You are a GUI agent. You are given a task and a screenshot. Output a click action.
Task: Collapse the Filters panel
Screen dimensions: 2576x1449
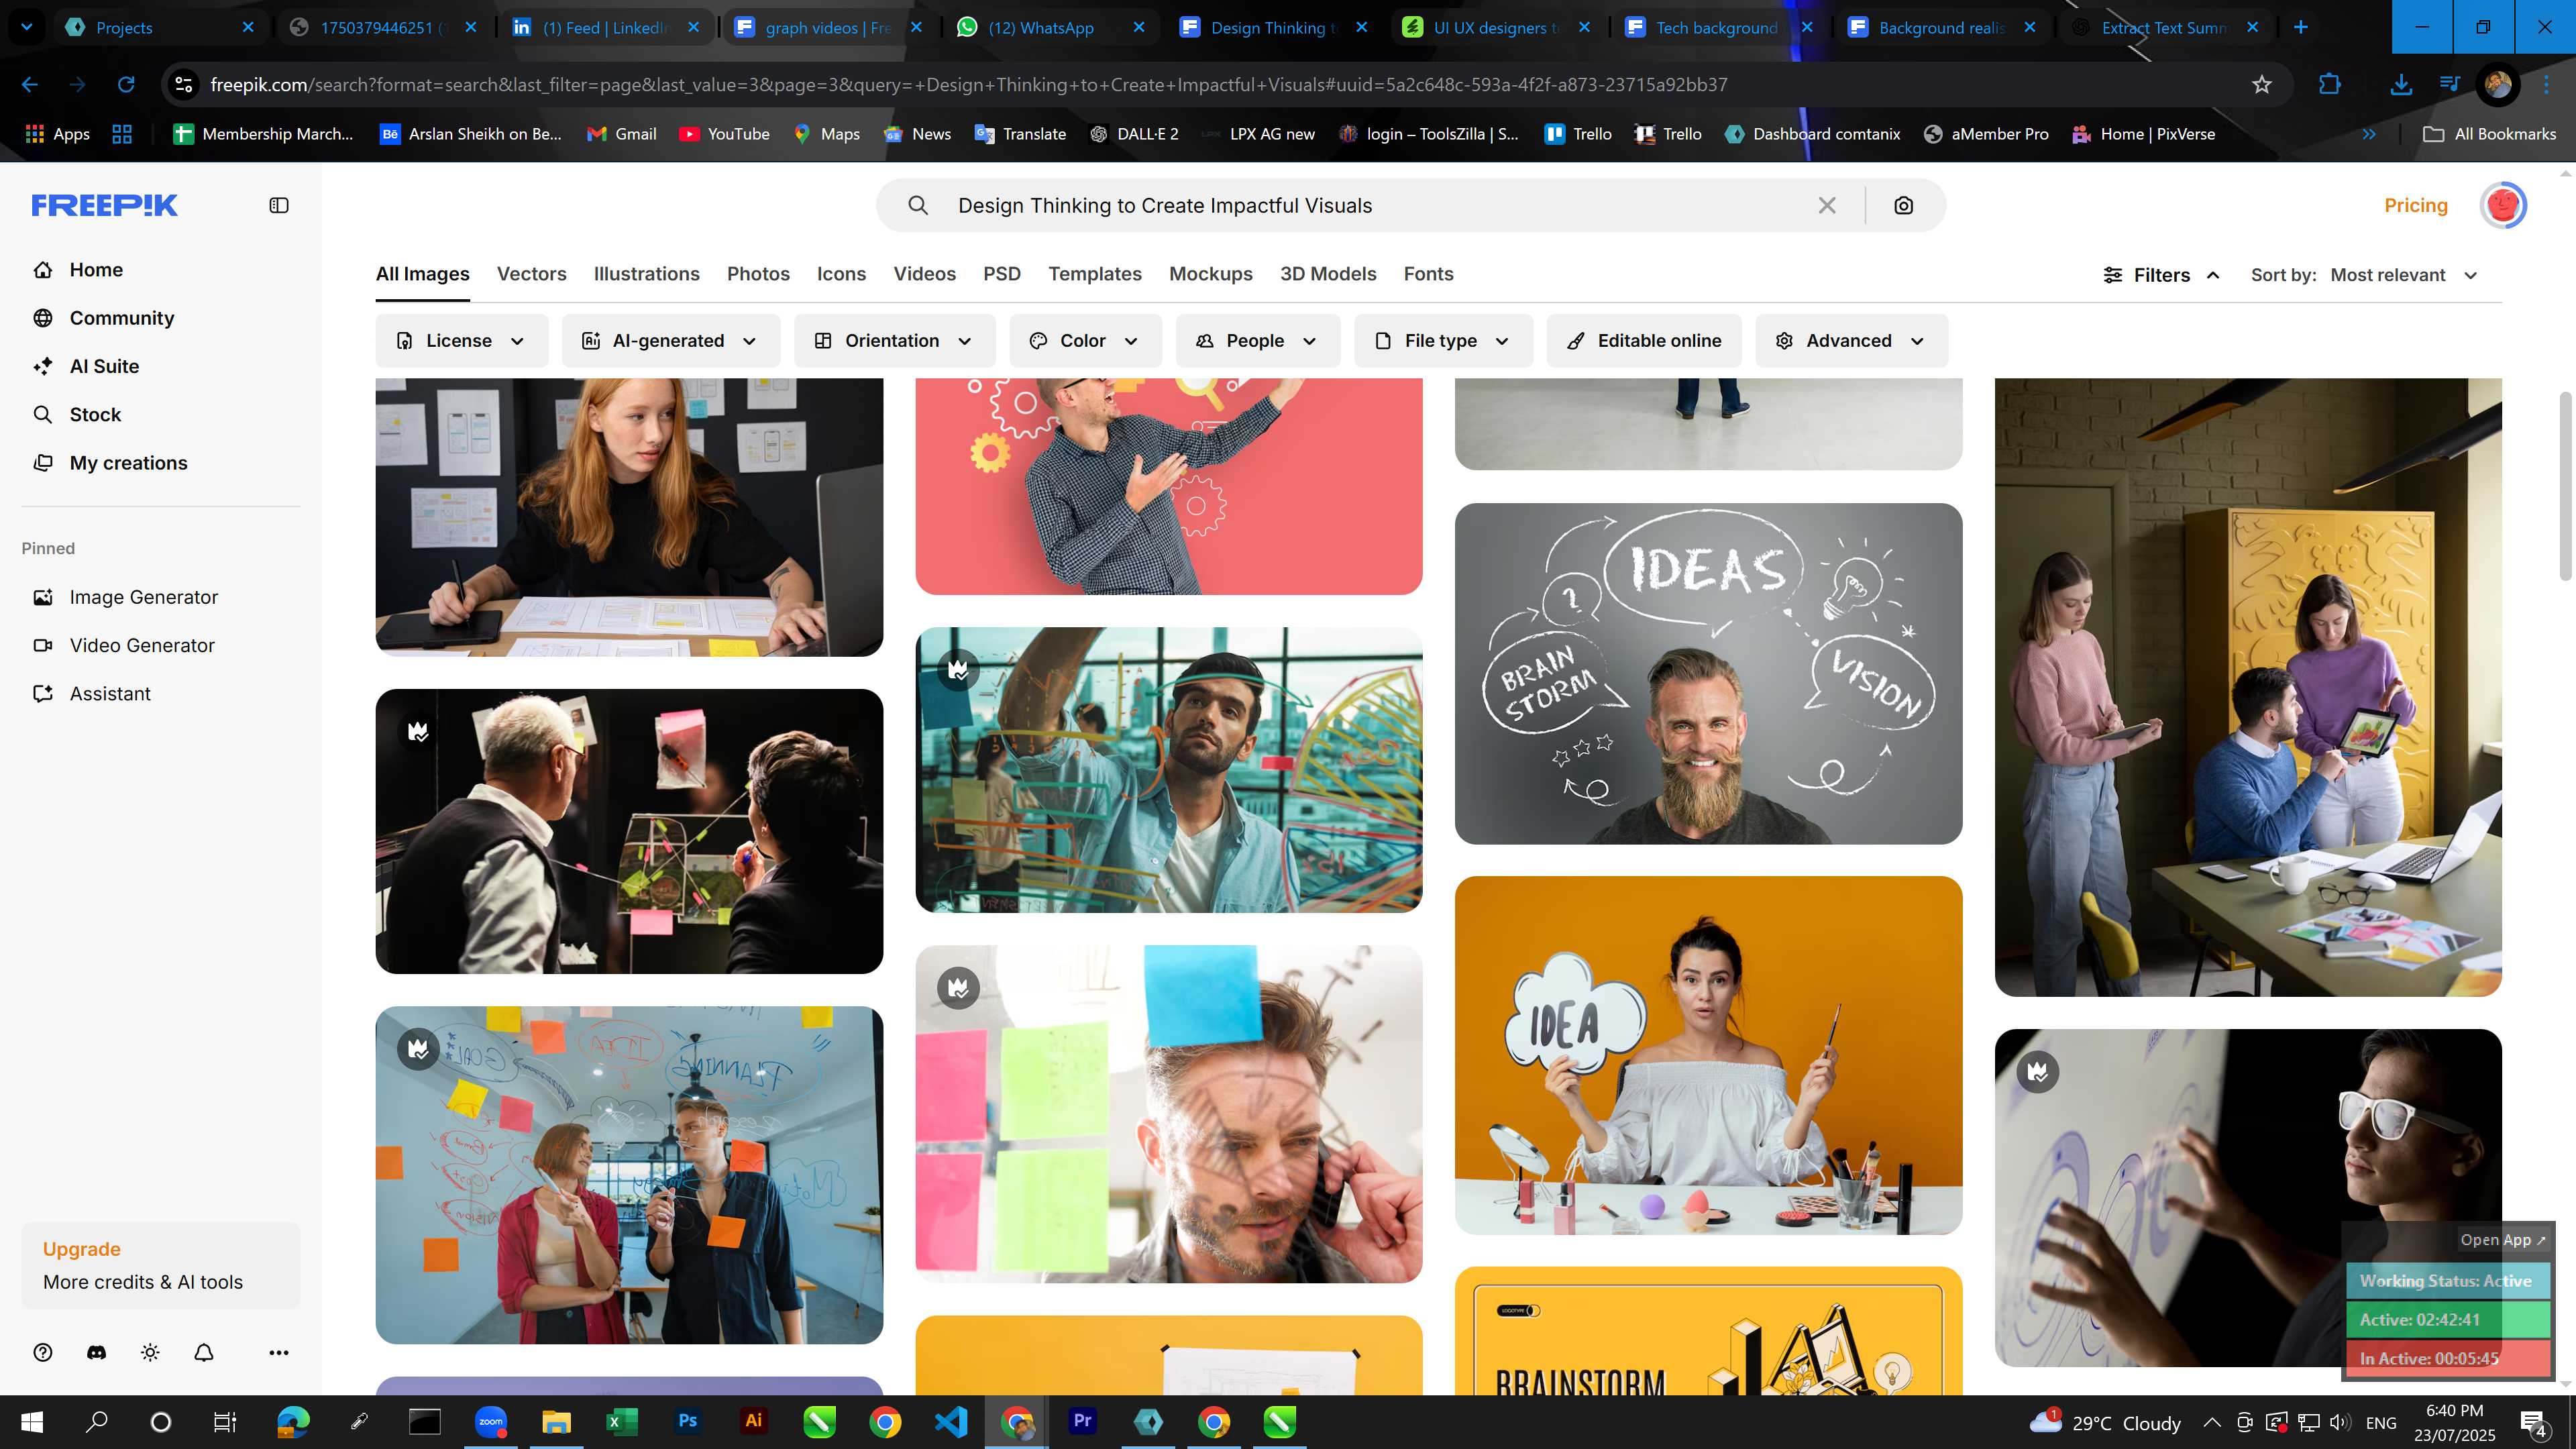(2161, 275)
